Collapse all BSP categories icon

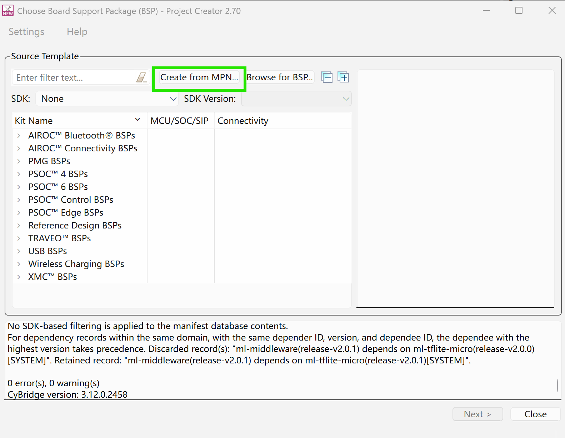tap(327, 77)
